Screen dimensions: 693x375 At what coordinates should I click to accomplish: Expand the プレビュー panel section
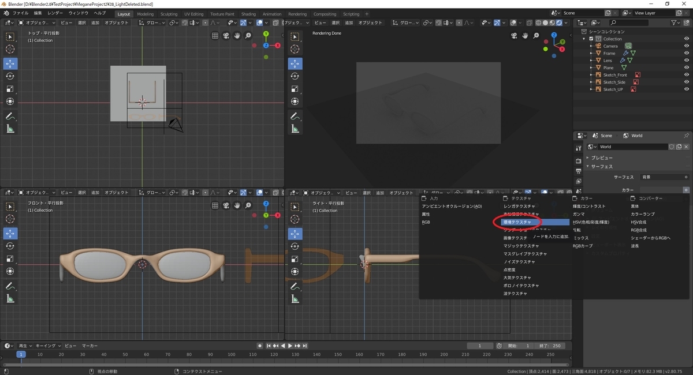click(601, 157)
